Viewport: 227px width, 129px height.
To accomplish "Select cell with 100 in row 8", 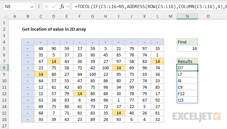I will tap(105, 68).
